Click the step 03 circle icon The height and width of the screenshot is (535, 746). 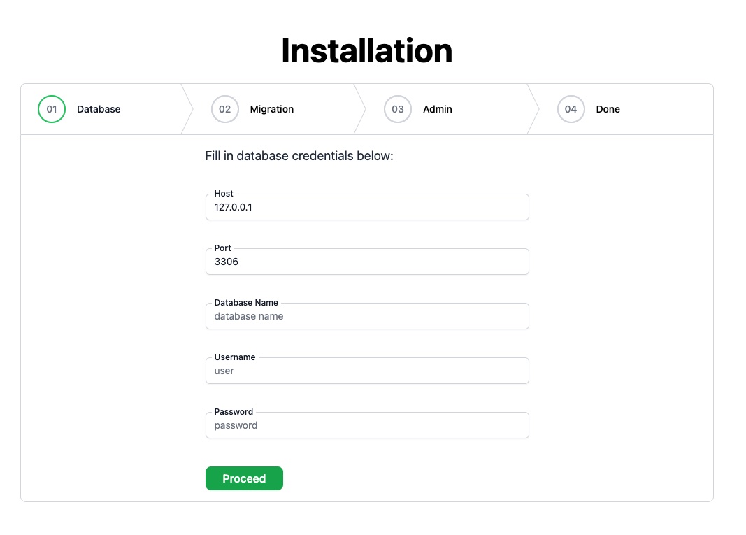pyautogui.click(x=398, y=109)
